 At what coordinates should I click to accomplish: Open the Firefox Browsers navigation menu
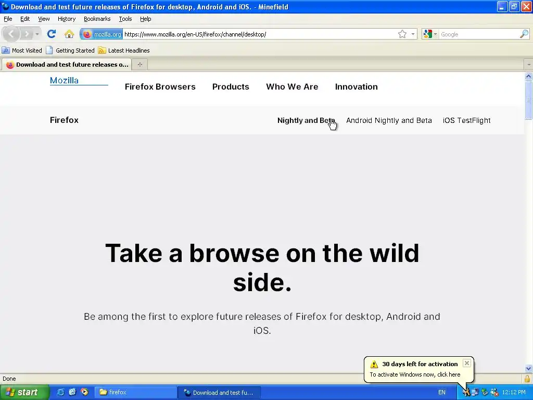[x=160, y=87]
